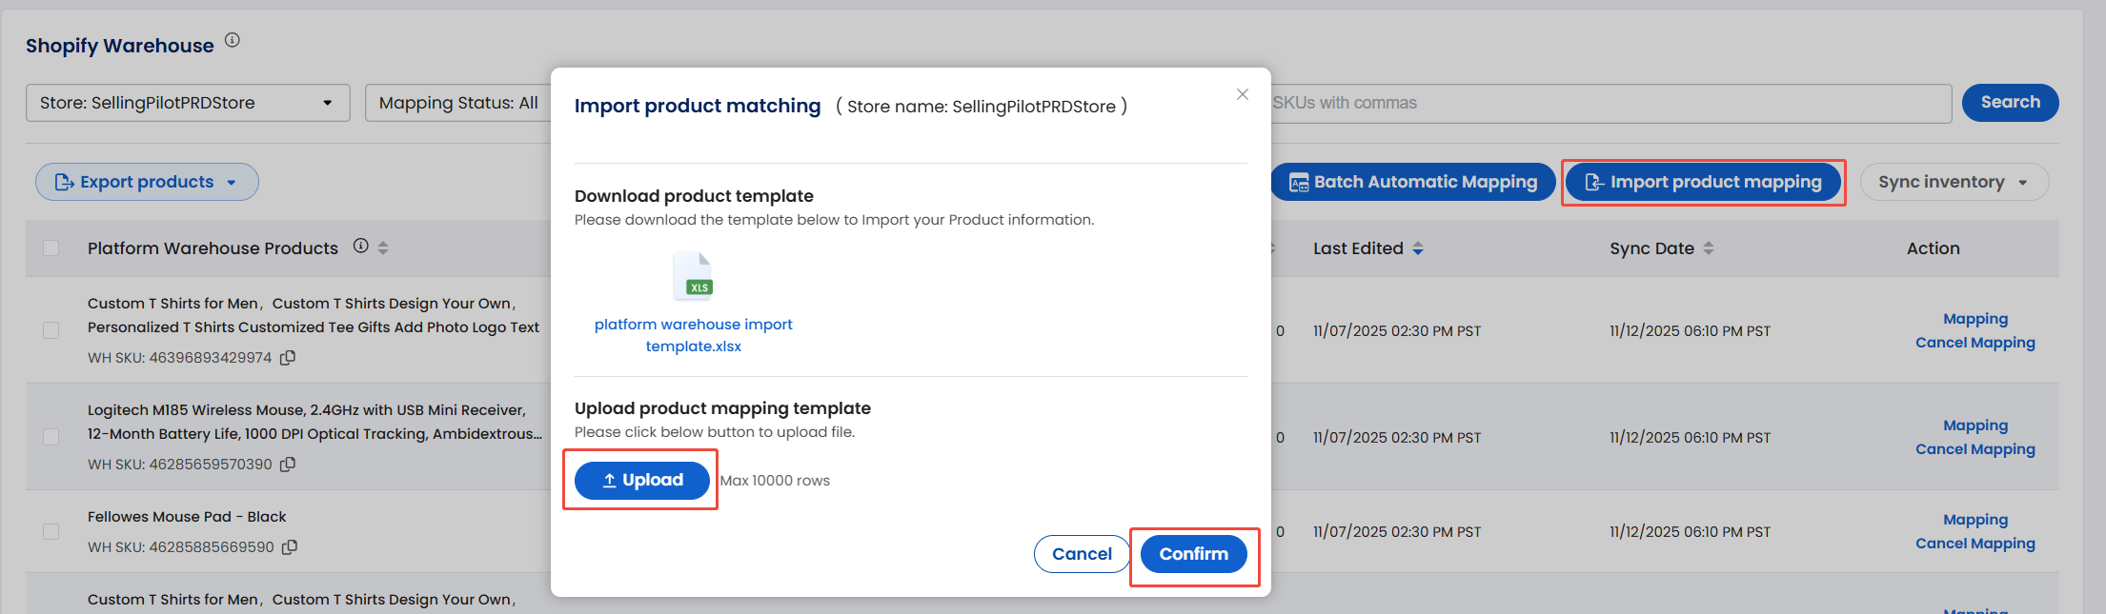
Task: Confirm the import product matching
Action: (x=1193, y=554)
